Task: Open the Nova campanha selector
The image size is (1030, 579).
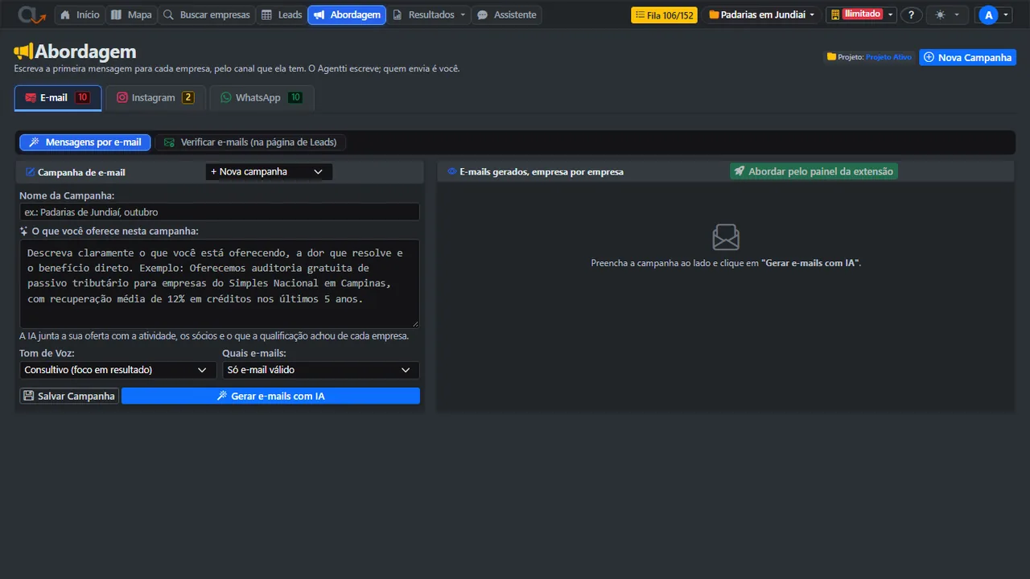Action: [x=269, y=171]
